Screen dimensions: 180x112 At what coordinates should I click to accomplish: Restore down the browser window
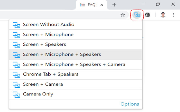(158, 4)
